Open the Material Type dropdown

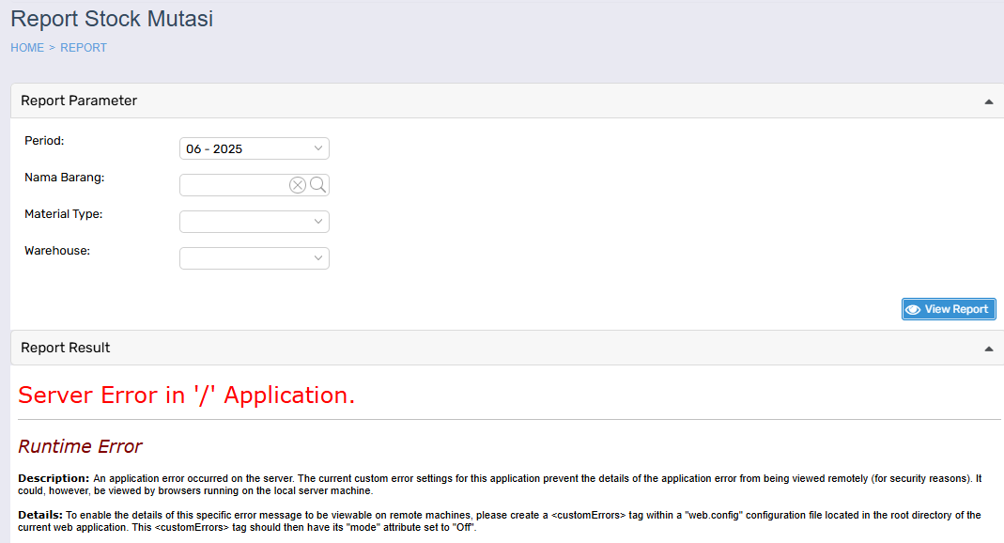(x=254, y=222)
